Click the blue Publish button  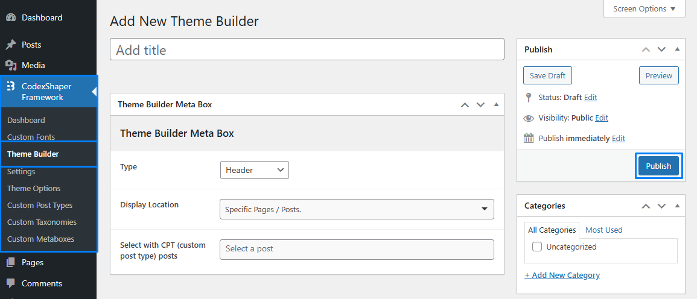[658, 166]
